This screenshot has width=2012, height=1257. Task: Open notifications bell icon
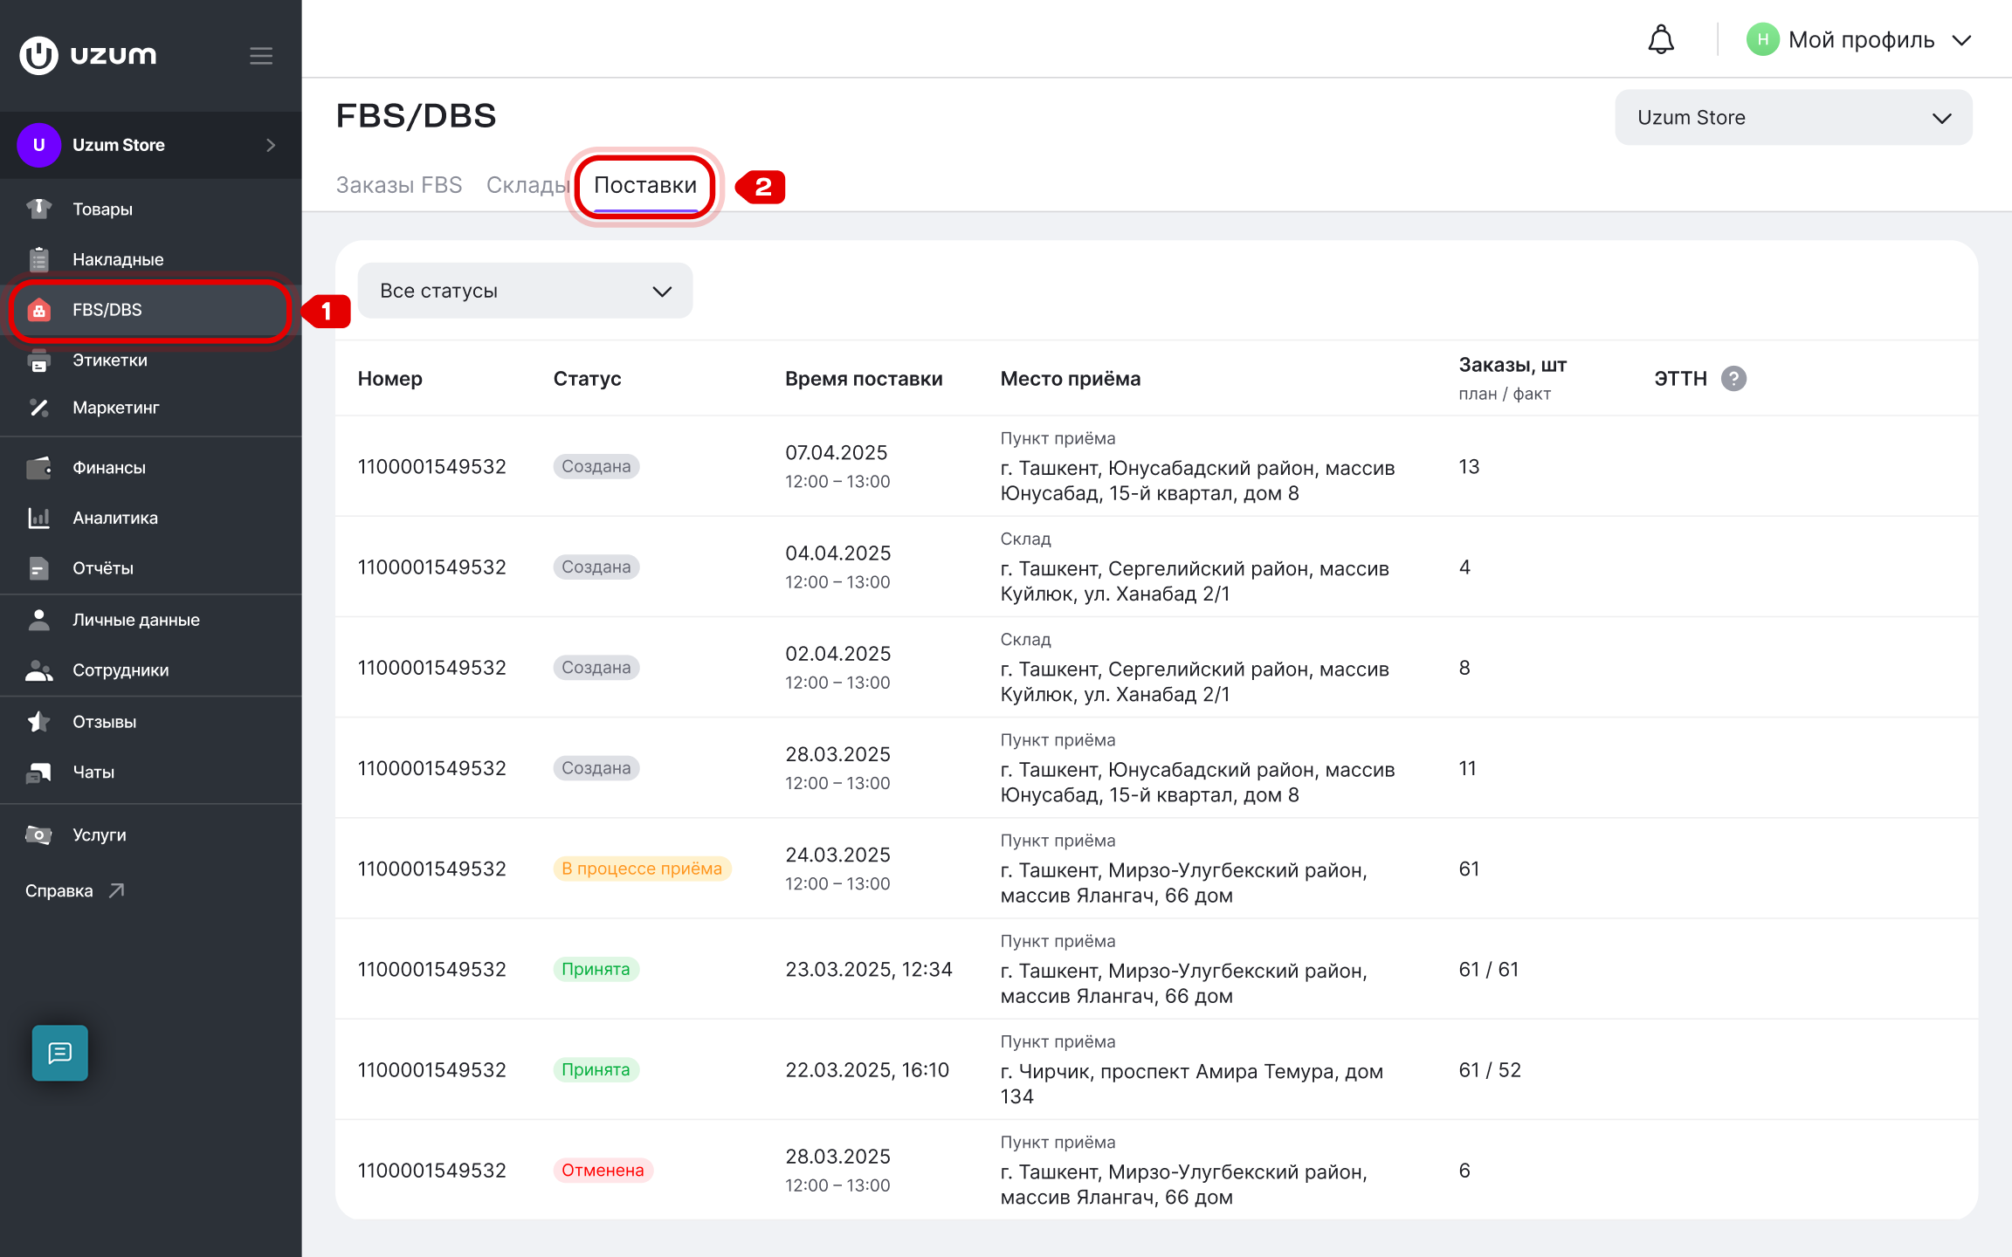pos(1661,40)
